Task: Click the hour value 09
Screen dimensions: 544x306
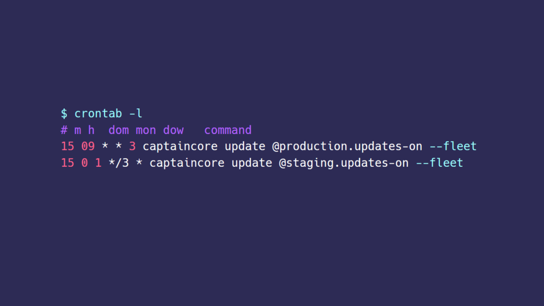Action: coord(88,147)
